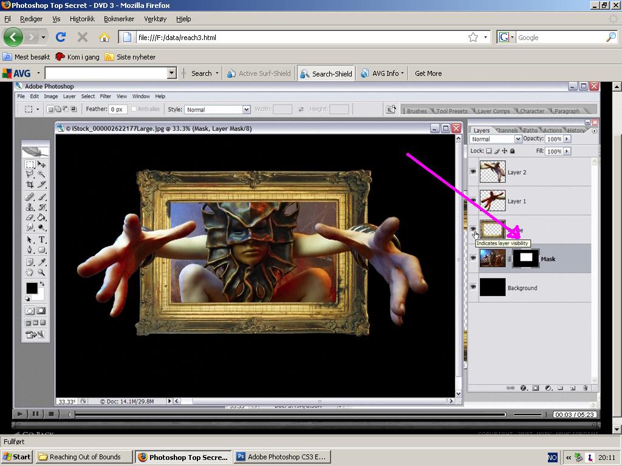
Task: Open the Bokmerker menu in Firefox
Action: click(119, 19)
